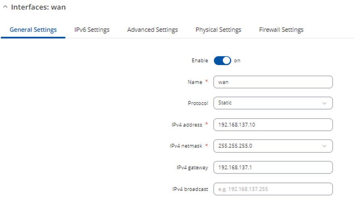This screenshot has width=354, height=201.
Task: Click the chevron icon in the IPv4 netmask field
Action: tap(325, 146)
